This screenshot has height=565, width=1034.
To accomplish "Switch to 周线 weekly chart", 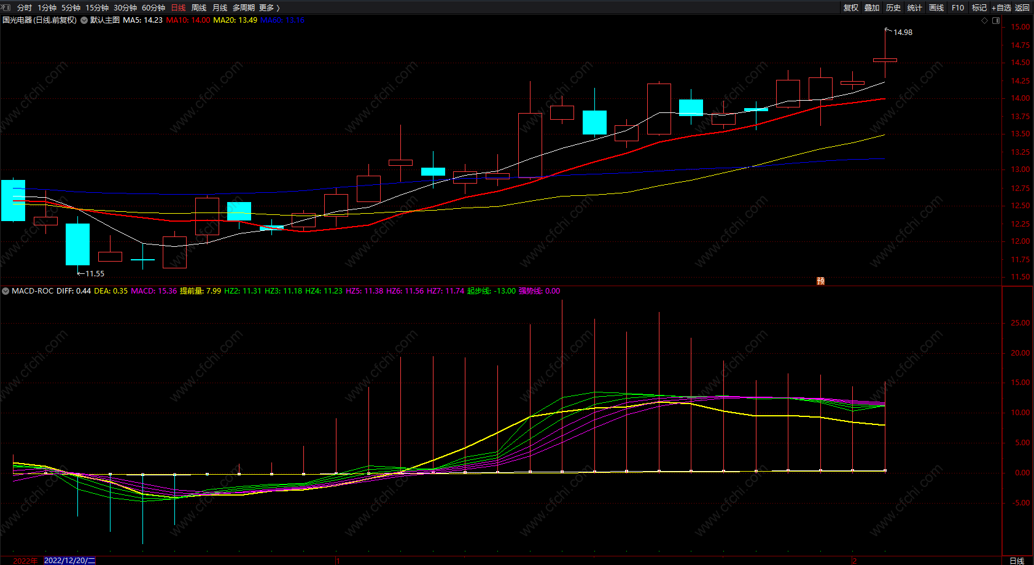I will (x=199, y=8).
